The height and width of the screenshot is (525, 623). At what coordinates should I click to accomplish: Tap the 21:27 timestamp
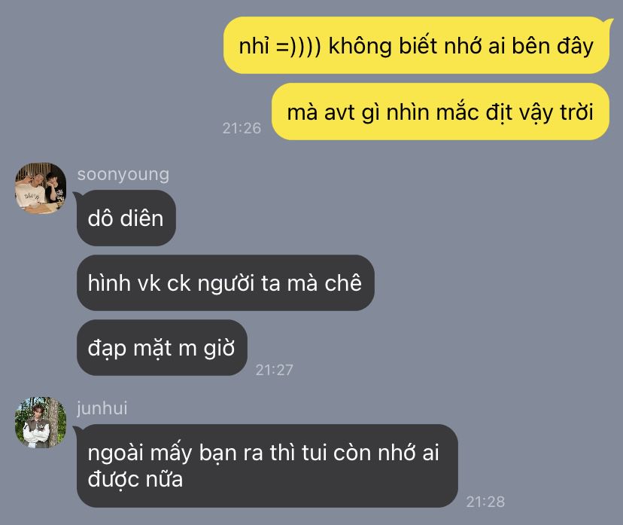click(274, 370)
